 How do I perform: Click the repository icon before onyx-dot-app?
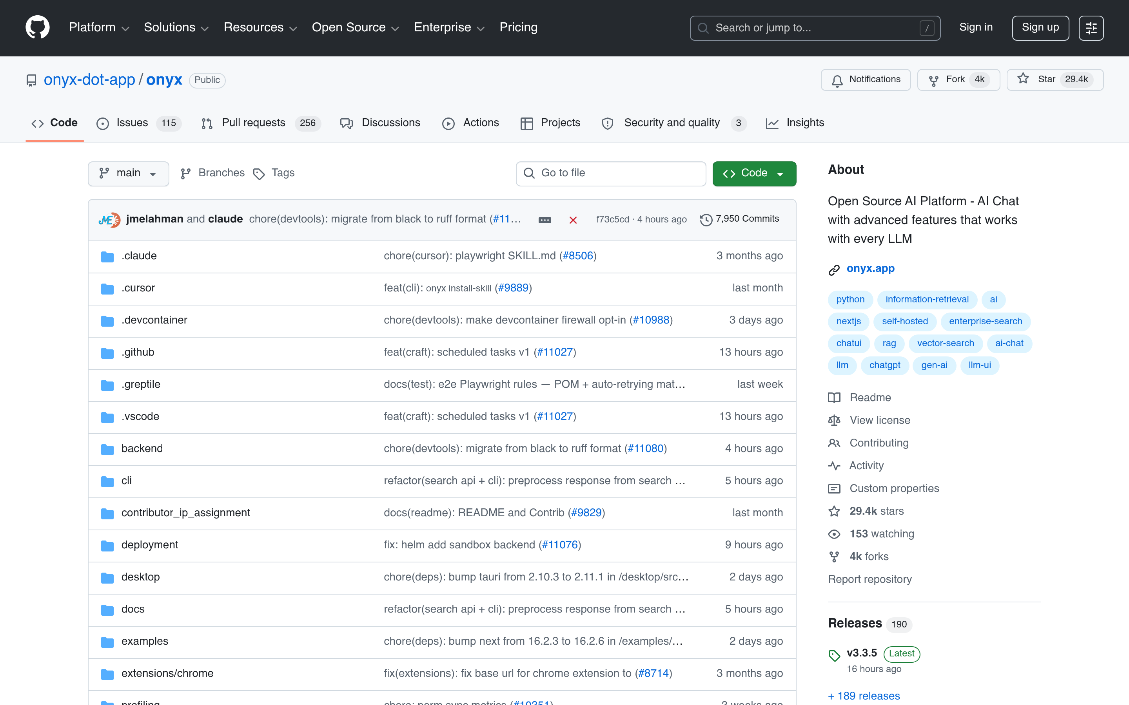pos(31,81)
